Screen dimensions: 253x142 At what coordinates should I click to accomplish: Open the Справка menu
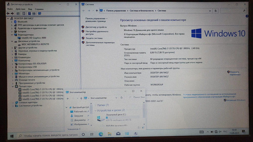click(39, 9)
